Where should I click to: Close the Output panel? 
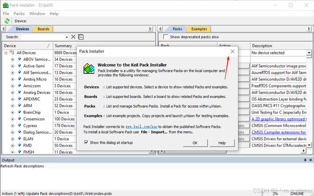(x=311, y=160)
